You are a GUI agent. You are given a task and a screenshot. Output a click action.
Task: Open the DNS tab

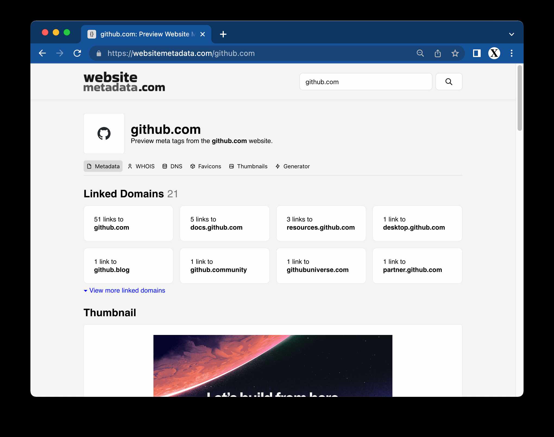172,166
